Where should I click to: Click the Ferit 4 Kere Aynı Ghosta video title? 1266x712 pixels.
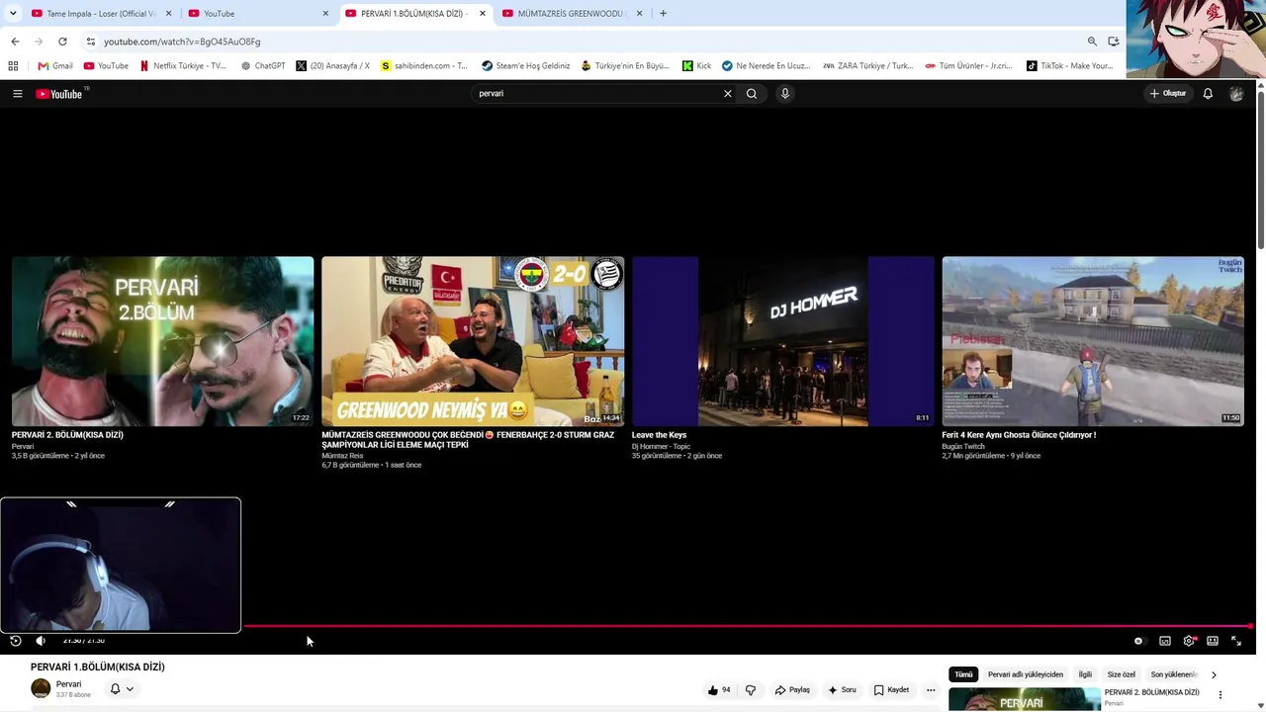click(1019, 435)
